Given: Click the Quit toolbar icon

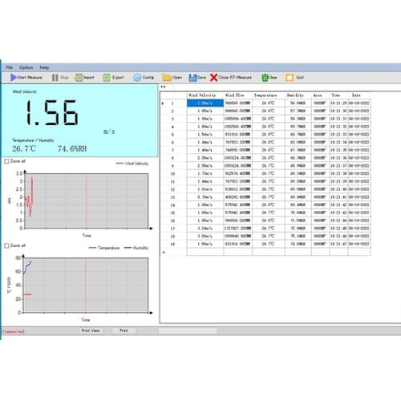Looking at the screenshot, I should click(290, 78).
